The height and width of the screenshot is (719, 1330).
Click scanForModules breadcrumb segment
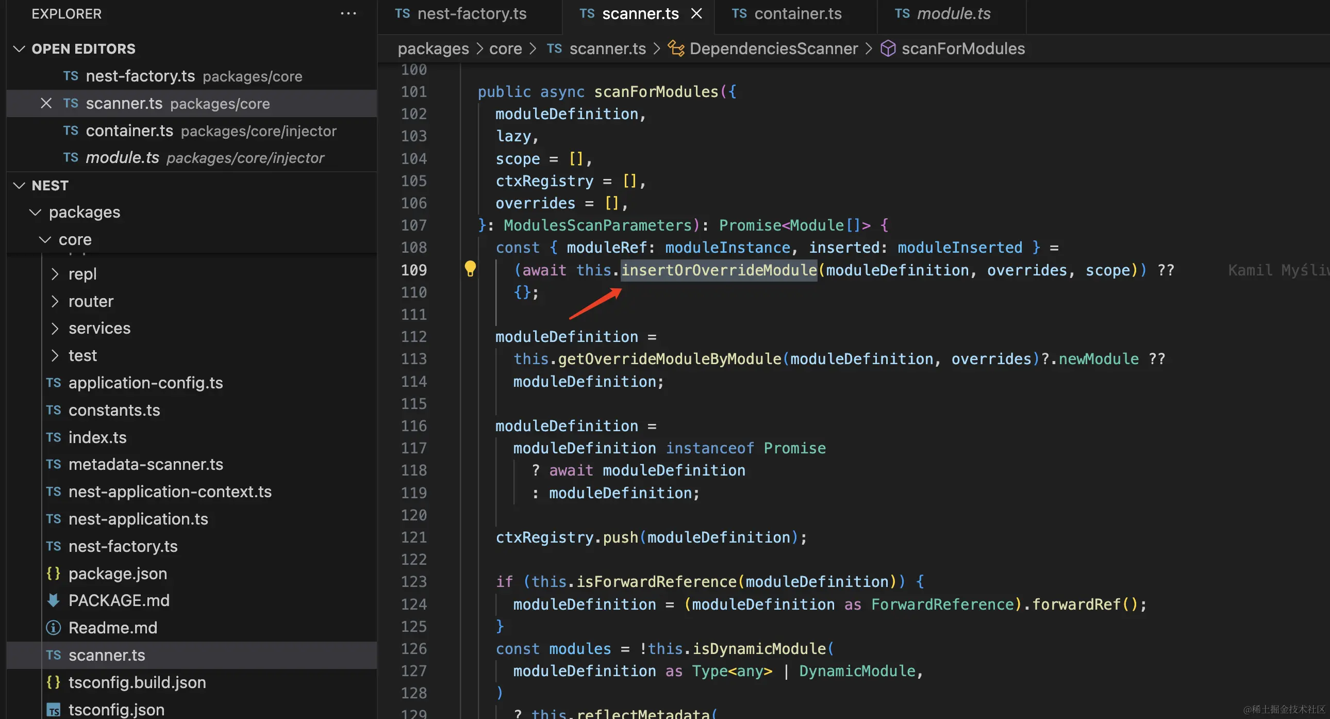[963, 48]
